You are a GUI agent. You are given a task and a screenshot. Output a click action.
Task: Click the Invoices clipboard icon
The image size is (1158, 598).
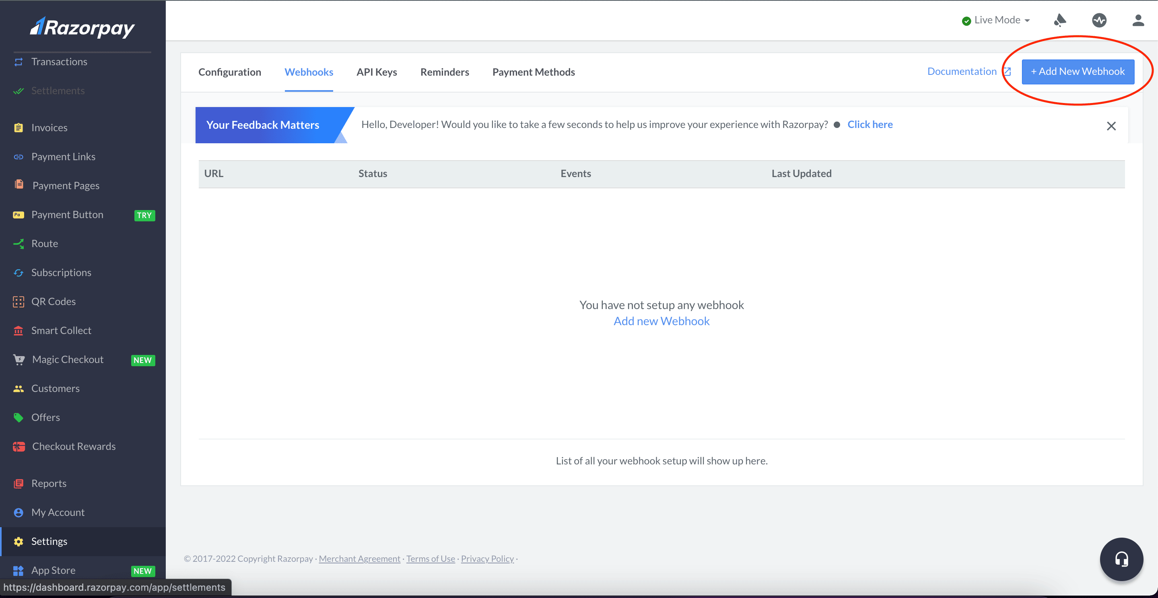coord(19,128)
